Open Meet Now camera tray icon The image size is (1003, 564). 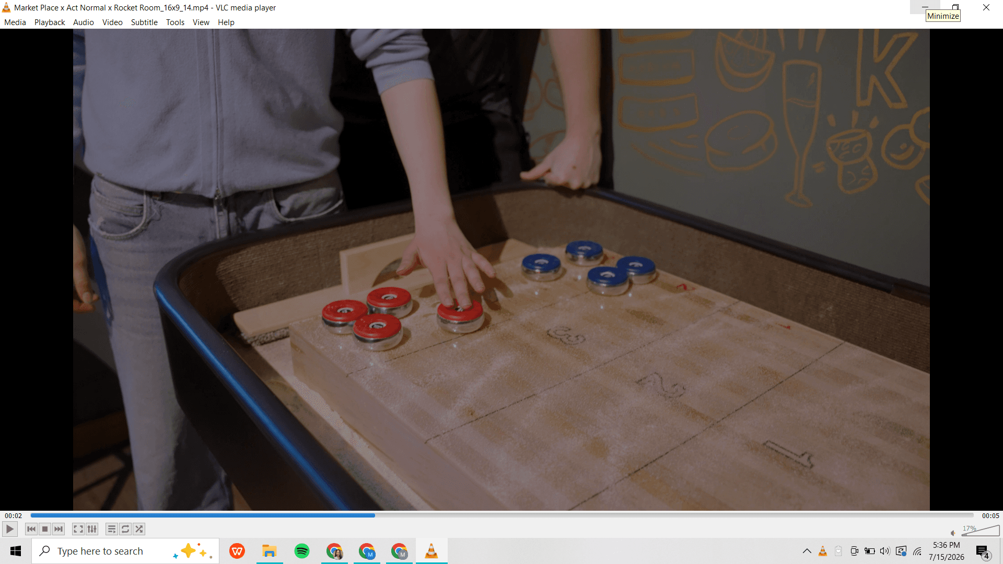[854, 551]
